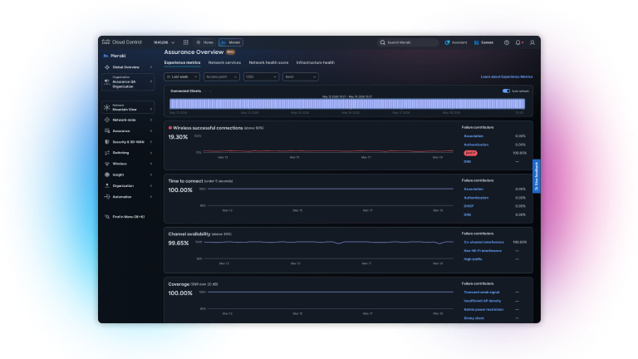Open Transient weak signal contributor link
Viewport: 638px width, 359px height.
(x=481, y=293)
